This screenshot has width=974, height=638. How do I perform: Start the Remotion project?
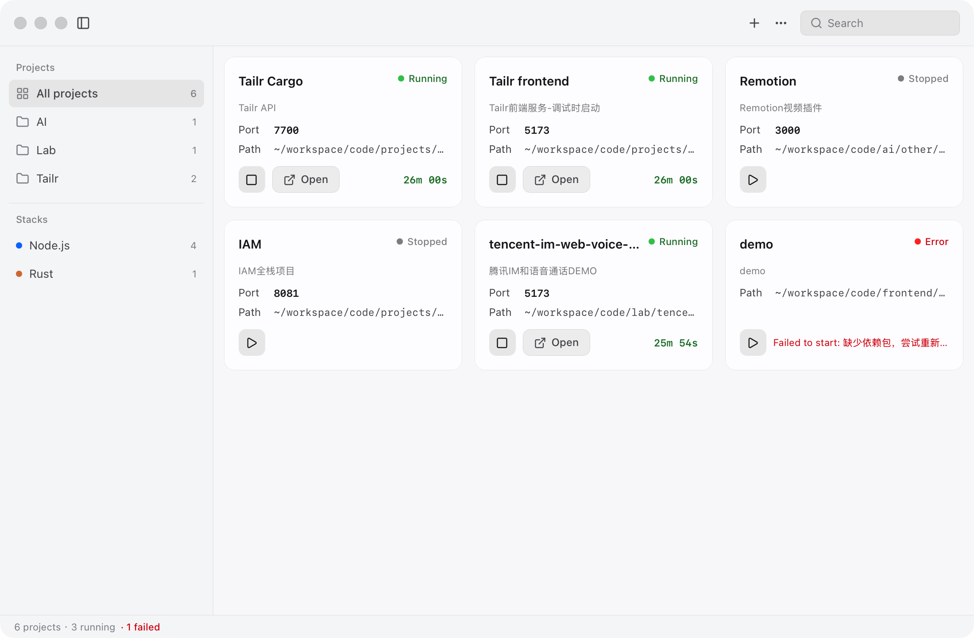(x=753, y=179)
